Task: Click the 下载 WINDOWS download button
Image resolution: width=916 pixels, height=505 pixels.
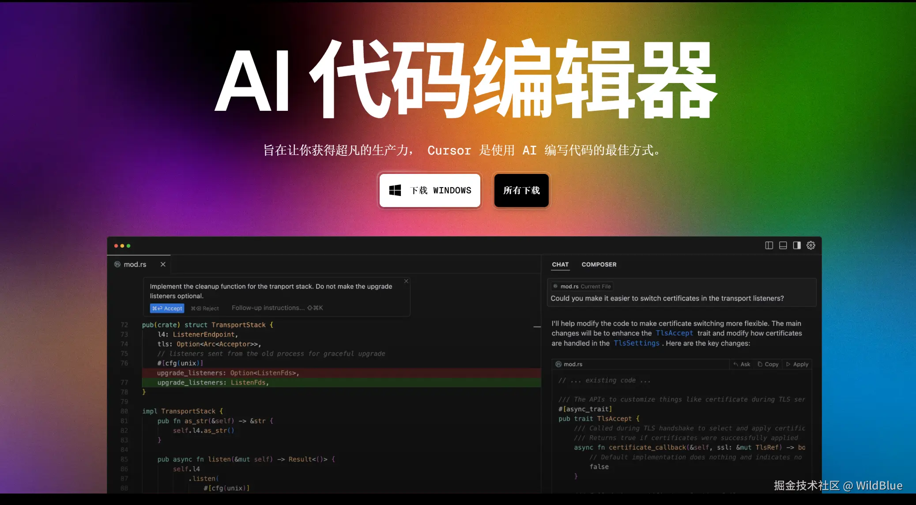Action: tap(430, 190)
